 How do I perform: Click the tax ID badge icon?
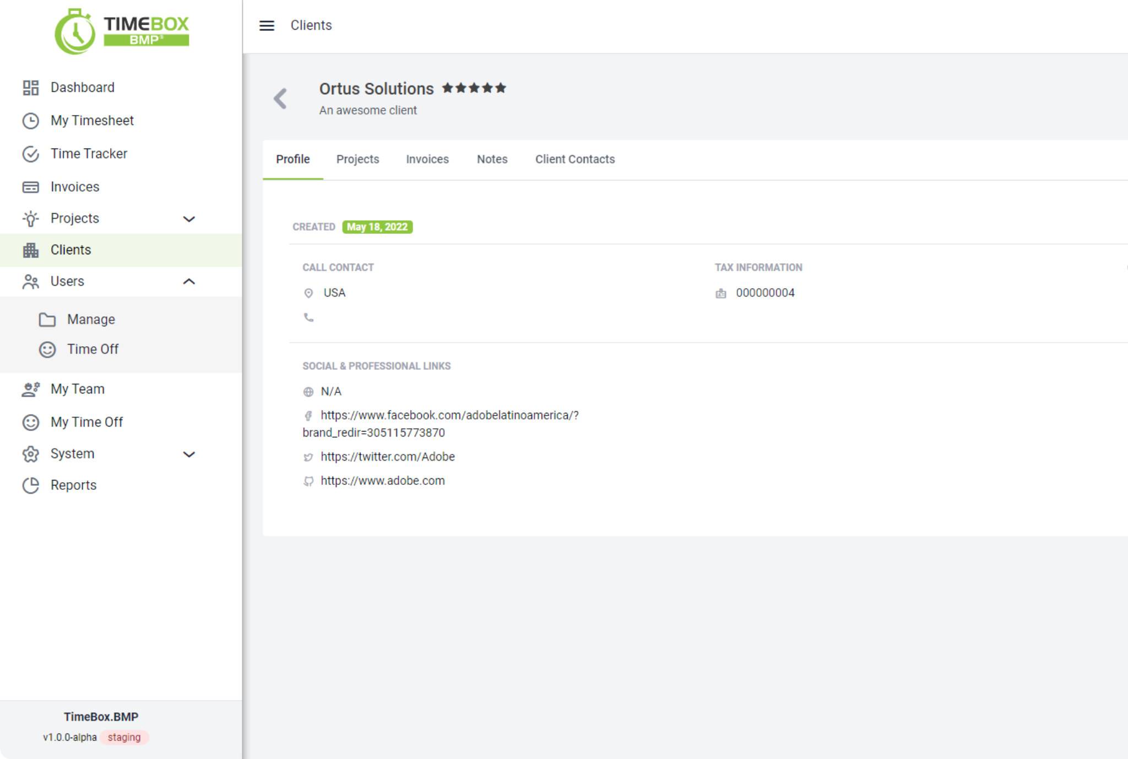tap(721, 293)
